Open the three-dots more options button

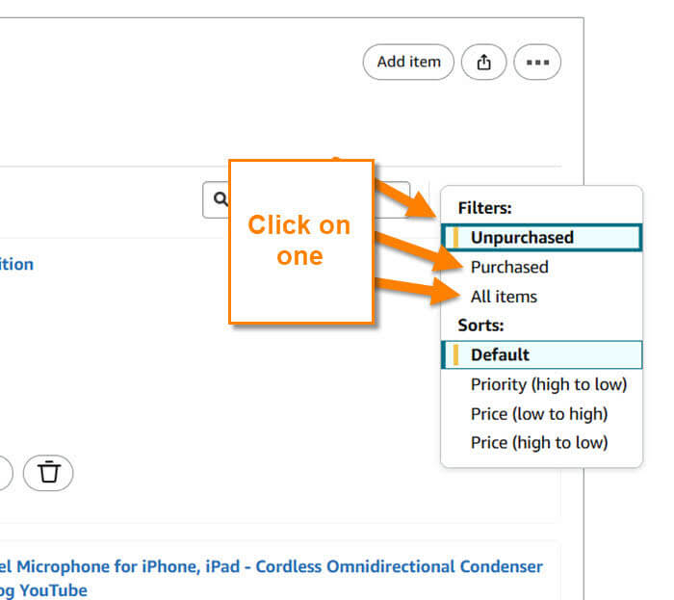pos(537,63)
